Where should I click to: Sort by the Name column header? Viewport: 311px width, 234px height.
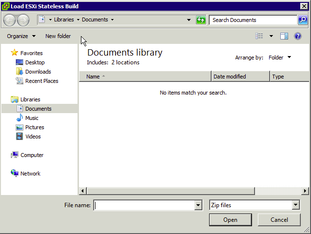tap(145, 77)
